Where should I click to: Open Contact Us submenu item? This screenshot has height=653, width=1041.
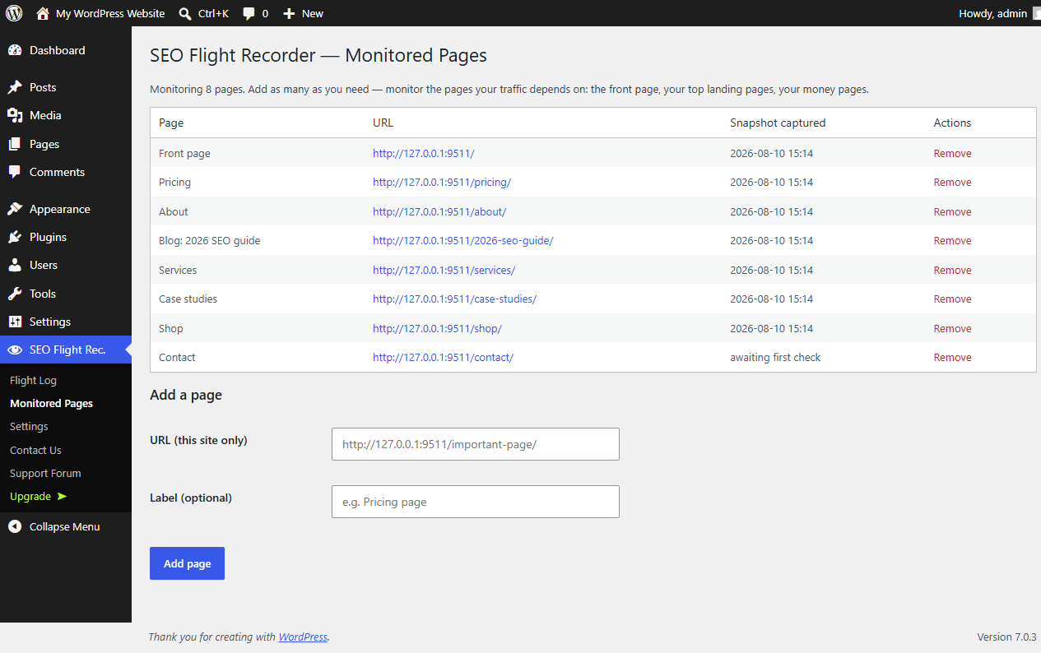[35, 450]
